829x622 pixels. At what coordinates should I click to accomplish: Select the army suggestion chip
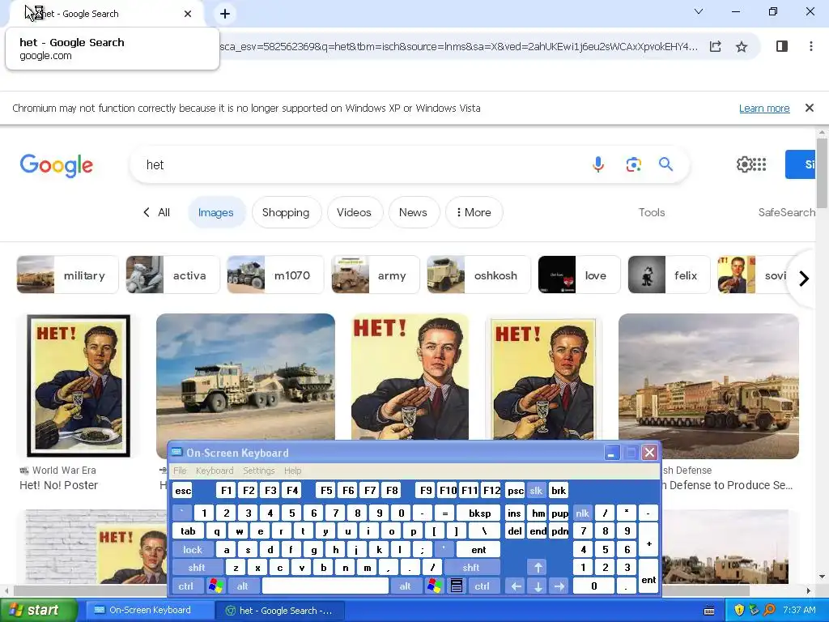coord(375,275)
